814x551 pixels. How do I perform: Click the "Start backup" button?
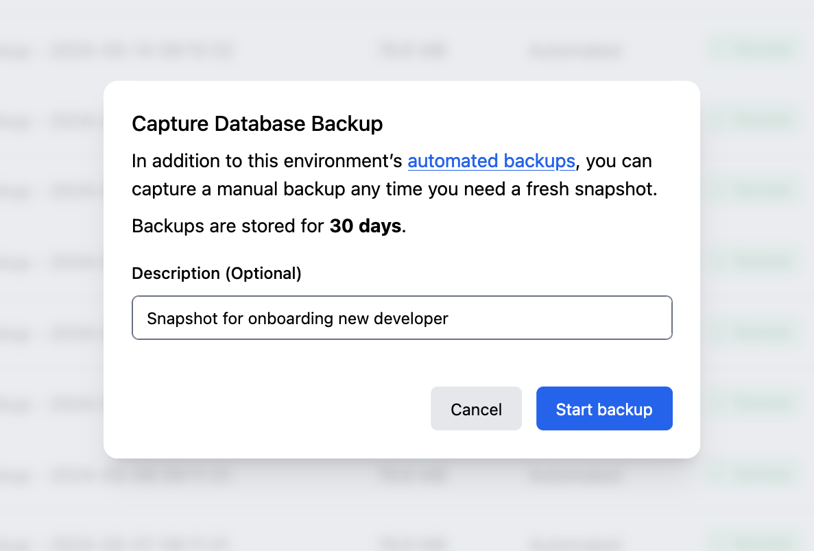point(604,408)
